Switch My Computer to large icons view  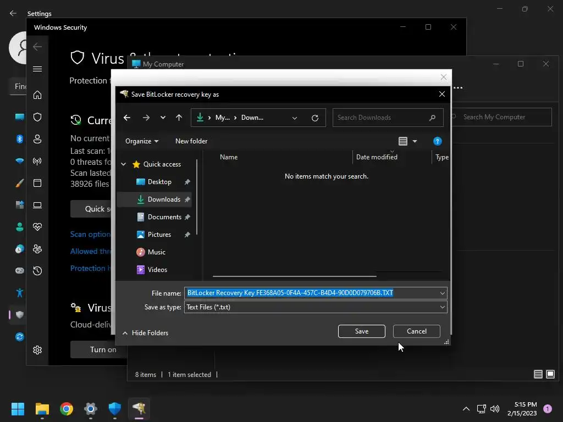point(550,374)
